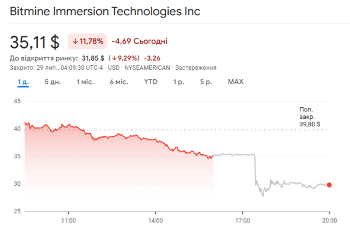
Task: Click the 20:00 time axis label
Action: coord(330,221)
